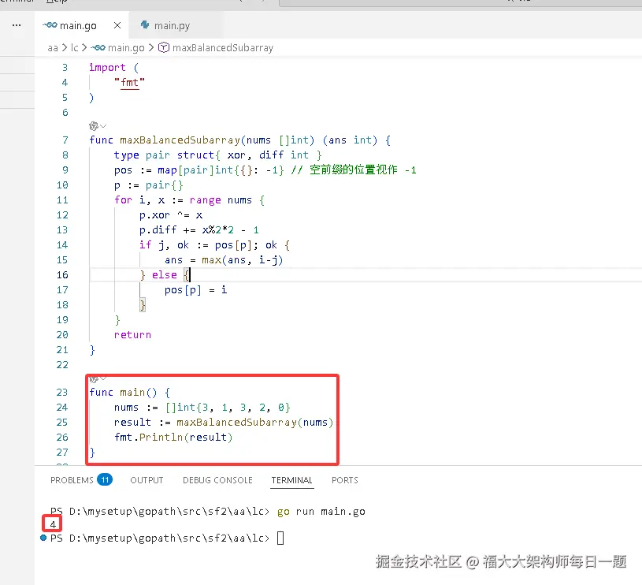Select the TERMINAL panel tab
The height and width of the screenshot is (585, 642).
292,480
